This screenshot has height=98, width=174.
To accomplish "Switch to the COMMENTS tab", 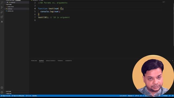I will pyautogui.click(x=69, y=61).
